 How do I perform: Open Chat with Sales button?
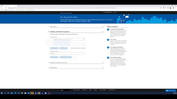tap(171, 90)
